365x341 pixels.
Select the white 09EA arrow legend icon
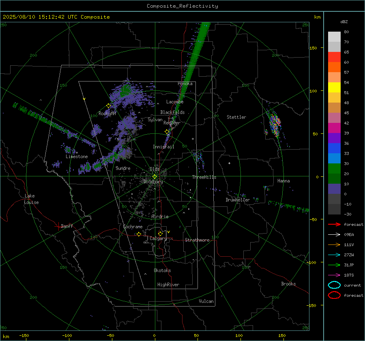[x=334, y=235]
